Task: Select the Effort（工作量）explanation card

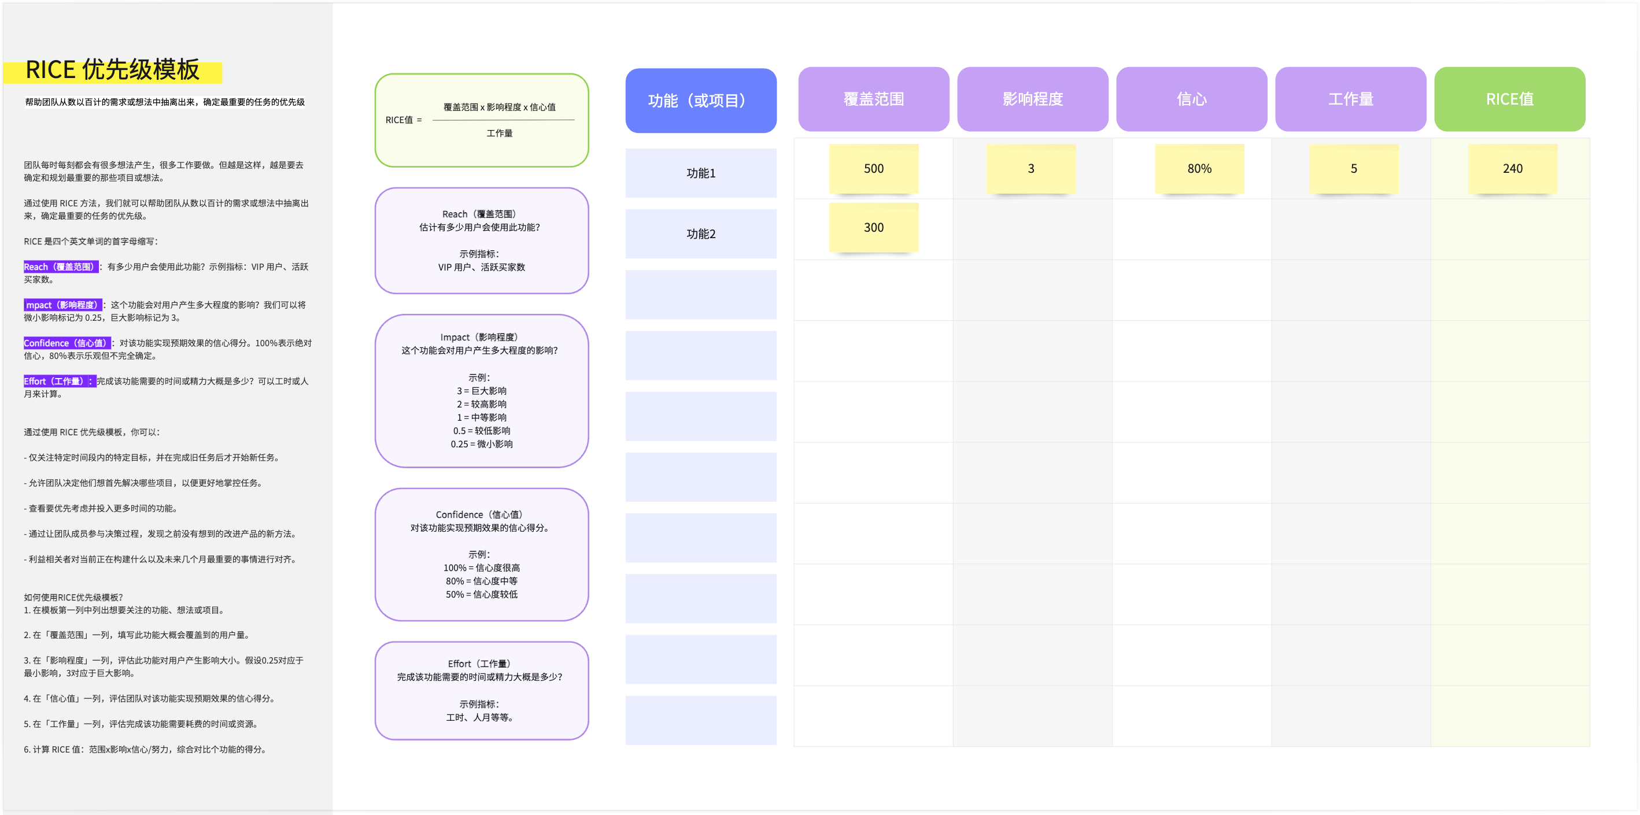Action: coord(481,690)
